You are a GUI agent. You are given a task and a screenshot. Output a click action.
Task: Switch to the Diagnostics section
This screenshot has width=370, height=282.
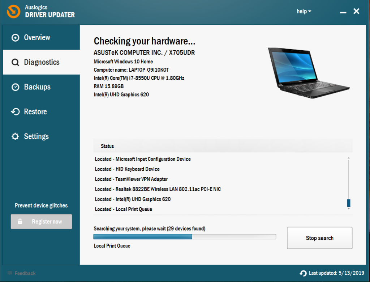(41, 62)
